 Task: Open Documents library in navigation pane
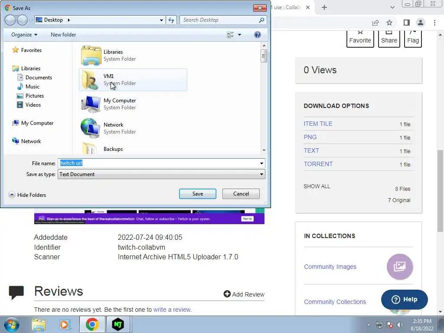click(35, 77)
